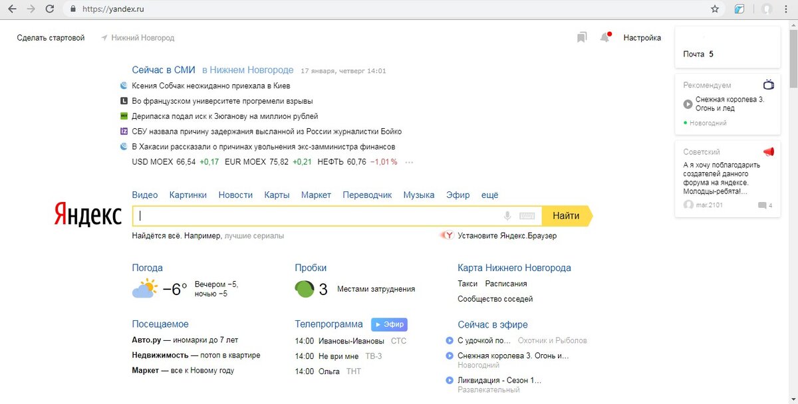This screenshot has width=798, height=404.
Task: Click the source icon beside Хакасии headline
Action: [124, 147]
